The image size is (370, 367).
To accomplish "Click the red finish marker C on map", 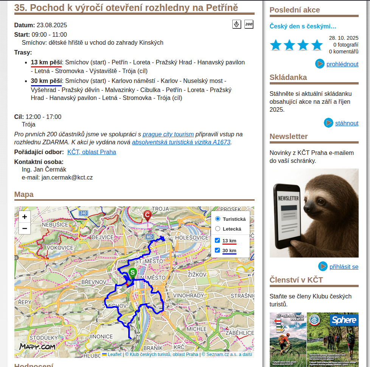I will (x=148, y=216).
